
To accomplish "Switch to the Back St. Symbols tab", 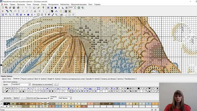I will (40, 79).
